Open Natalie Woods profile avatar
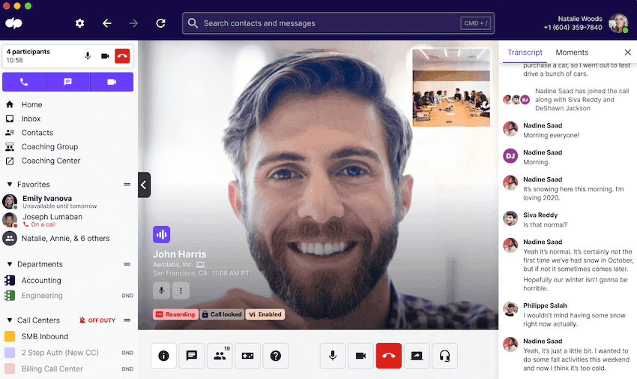 618,23
